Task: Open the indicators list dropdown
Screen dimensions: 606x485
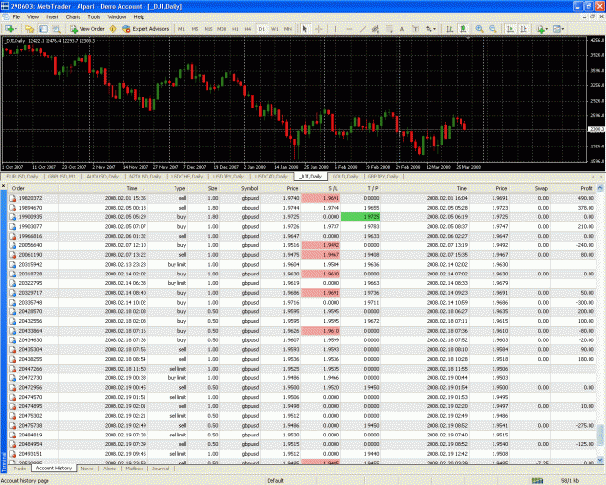Action: [542, 29]
